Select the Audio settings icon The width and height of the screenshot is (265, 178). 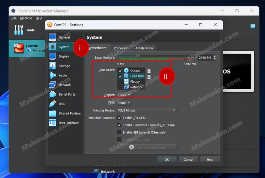pyautogui.click(x=52, y=75)
